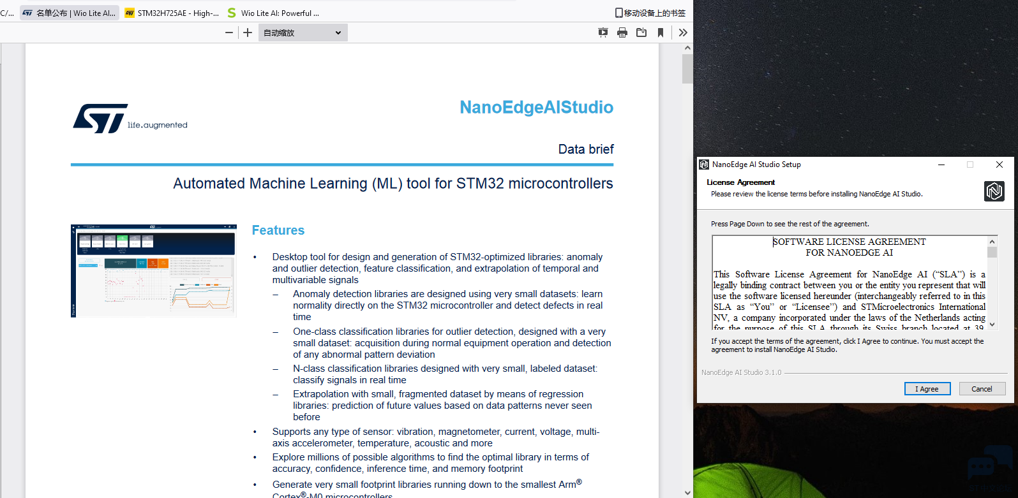
Task: Minimize the NanoEdge AI Studio Setup window
Action: click(941, 165)
